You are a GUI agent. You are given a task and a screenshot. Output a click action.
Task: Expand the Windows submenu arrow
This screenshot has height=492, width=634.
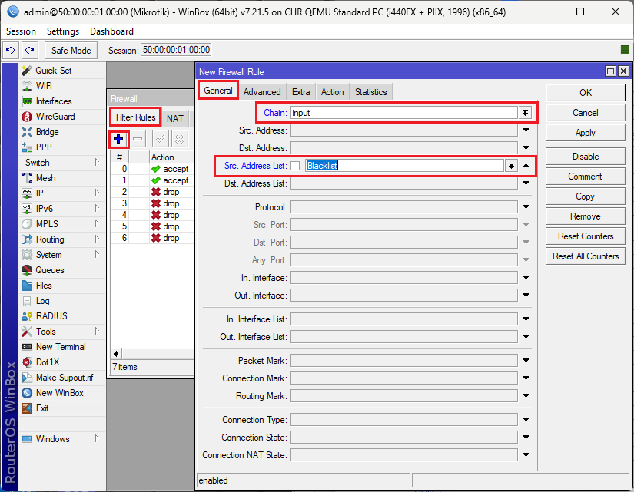[x=97, y=438]
